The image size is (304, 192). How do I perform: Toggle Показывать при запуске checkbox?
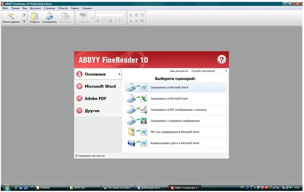pos(76,156)
